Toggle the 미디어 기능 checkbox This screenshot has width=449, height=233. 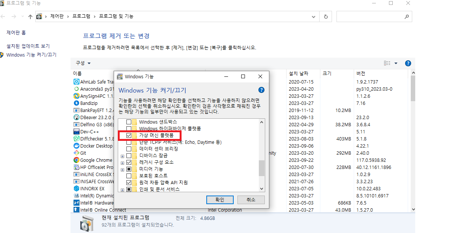click(x=129, y=169)
